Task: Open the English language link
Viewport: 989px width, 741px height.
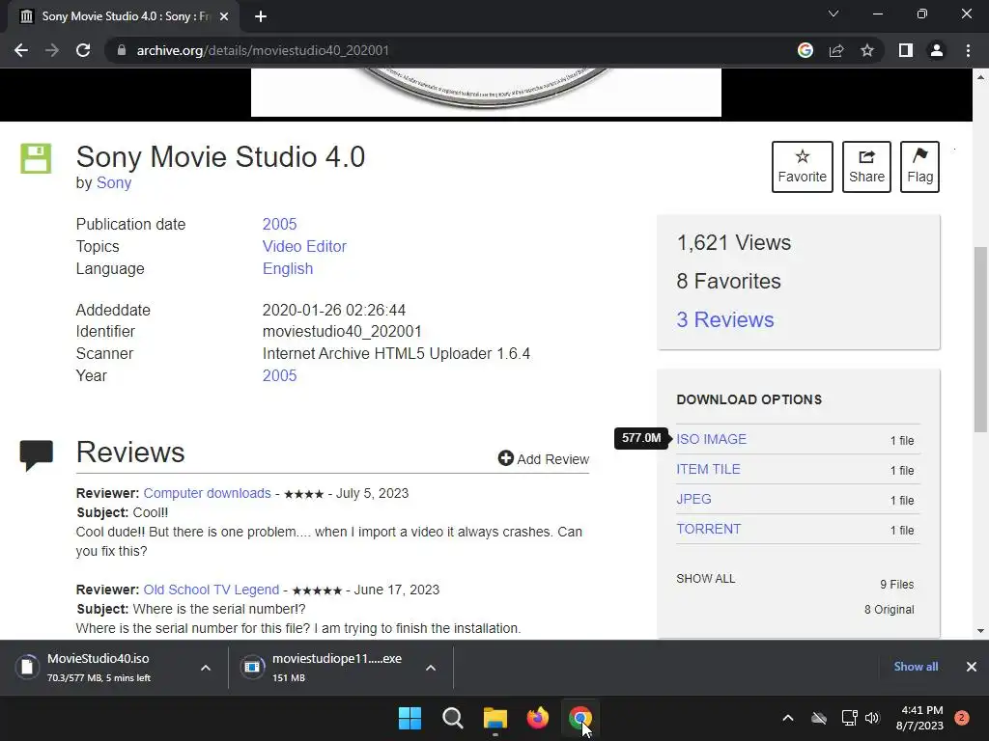Action: click(288, 268)
